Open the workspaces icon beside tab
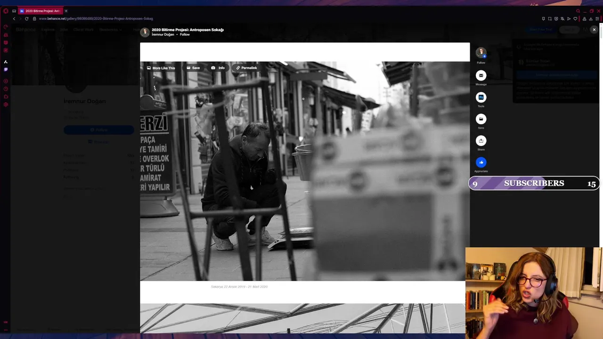 coord(14,11)
